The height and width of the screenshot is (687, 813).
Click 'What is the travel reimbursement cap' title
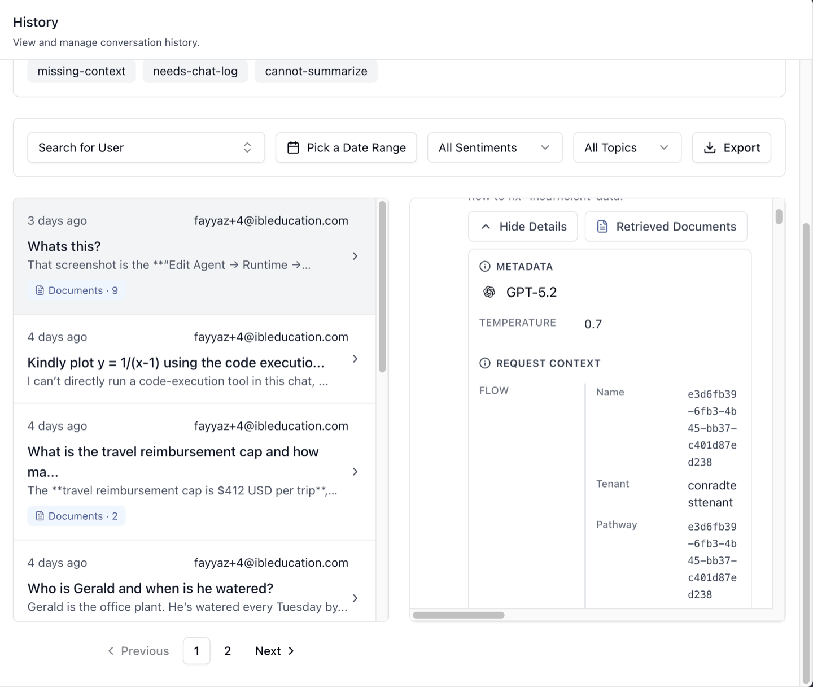pos(173,462)
